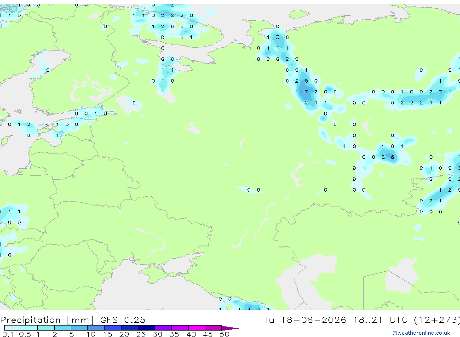
Task: Click the 15–20 mm blue legend swatch
Action: tap(113, 328)
